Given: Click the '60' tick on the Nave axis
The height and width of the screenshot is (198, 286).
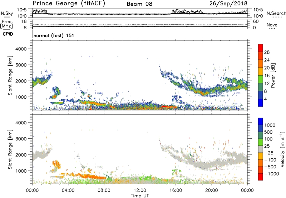Looking at the screenshot, I should 256,21.
